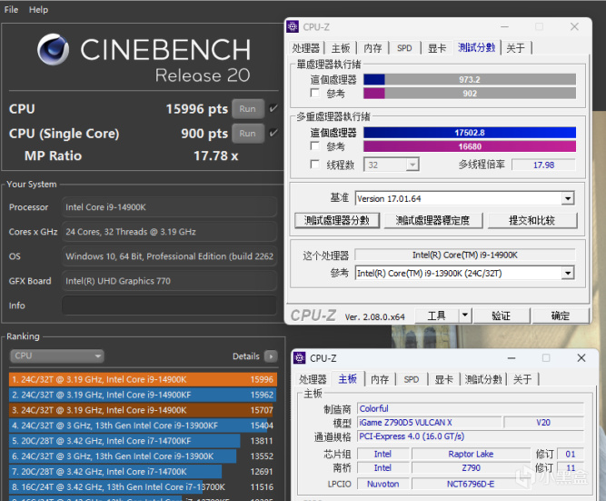Enable the 參考 checkbox under single-thread results
The height and width of the screenshot is (501, 606).
coord(314,93)
